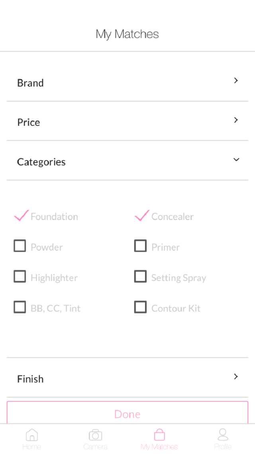The width and height of the screenshot is (255, 454).
Task: Tap the Home icon in bottom bar
Action: 31,435
